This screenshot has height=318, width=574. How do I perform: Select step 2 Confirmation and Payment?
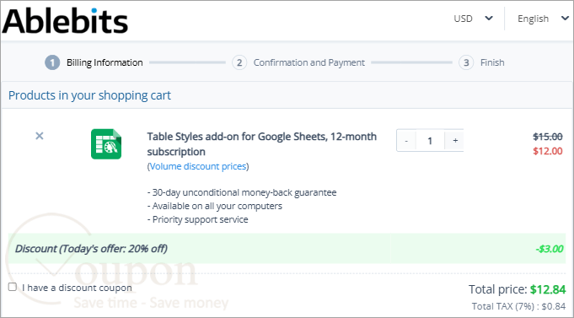tap(298, 62)
